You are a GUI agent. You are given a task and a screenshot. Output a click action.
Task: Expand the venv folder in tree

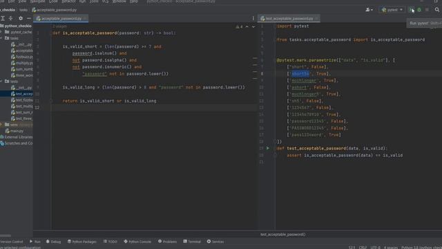click(1, 124)
